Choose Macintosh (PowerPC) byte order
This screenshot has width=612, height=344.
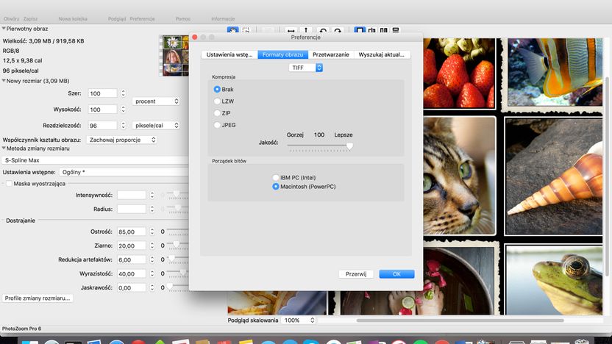pyautogui.click(x=276, y=187)
